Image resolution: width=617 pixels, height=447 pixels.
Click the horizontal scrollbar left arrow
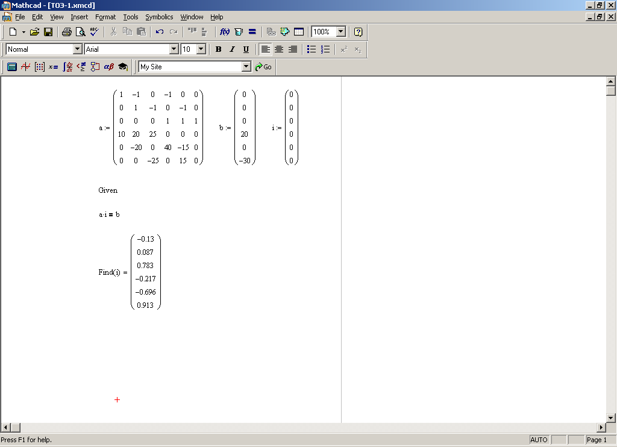tap(5, 427)
